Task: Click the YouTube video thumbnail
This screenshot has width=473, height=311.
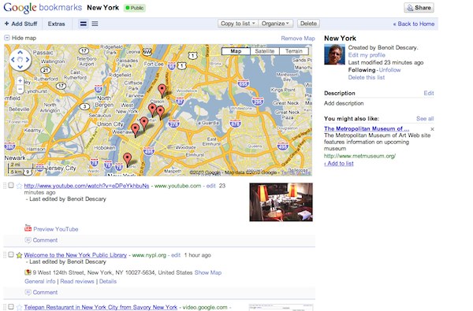Action: tap(281, 202)
